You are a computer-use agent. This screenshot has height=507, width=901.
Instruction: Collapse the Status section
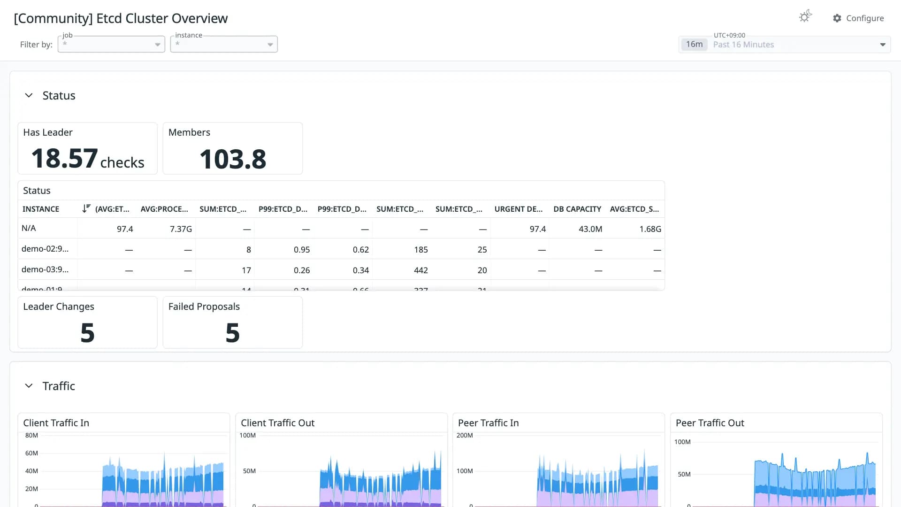click(x=29, y=95)
